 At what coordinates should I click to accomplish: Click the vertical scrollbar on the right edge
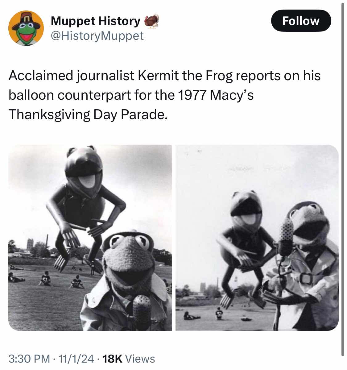[343, 179]
